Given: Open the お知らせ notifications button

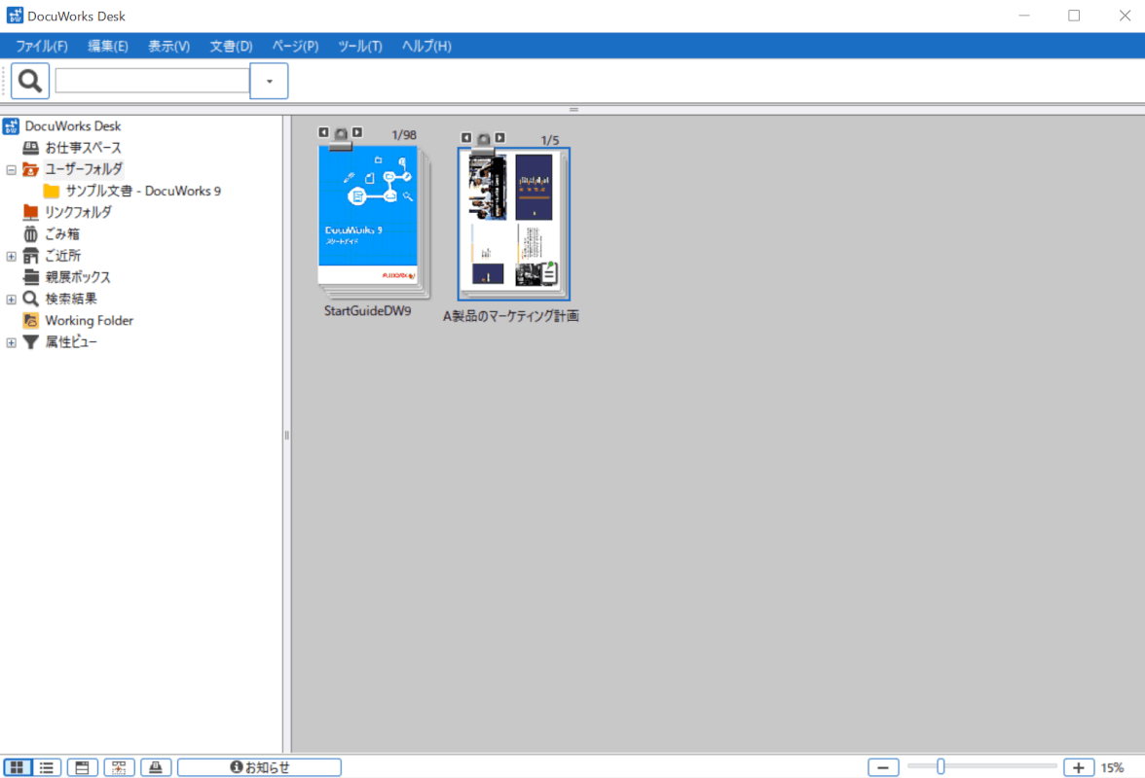Looking at the screenshot, I should coord(259,767).
